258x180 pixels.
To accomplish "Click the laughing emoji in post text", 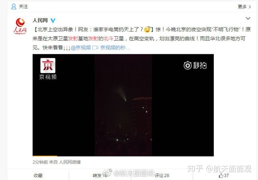I will pyautogui.click(x=147, y=29).
